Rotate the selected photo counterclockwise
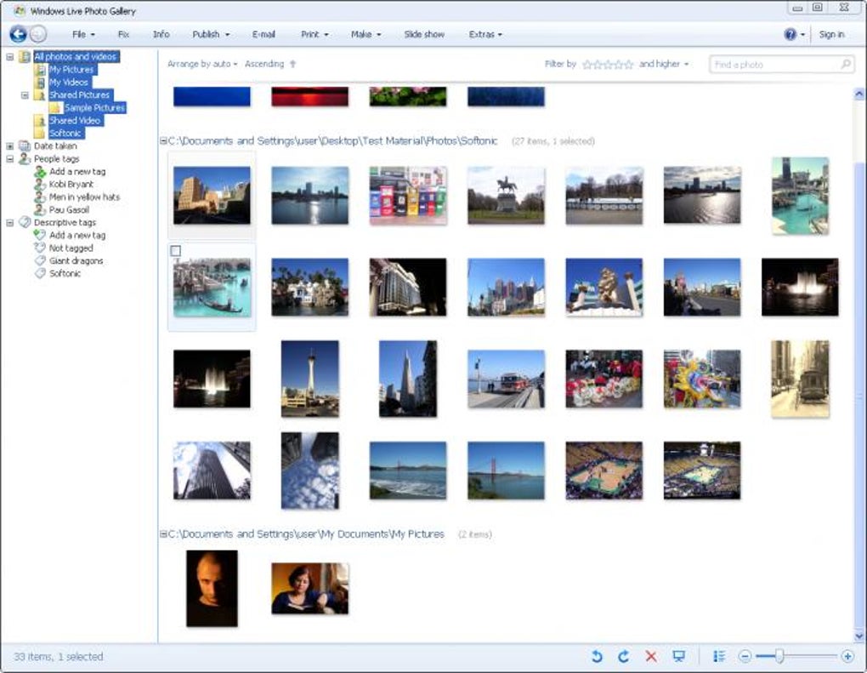This screenshot has height=673, width=867. (598, 656)
